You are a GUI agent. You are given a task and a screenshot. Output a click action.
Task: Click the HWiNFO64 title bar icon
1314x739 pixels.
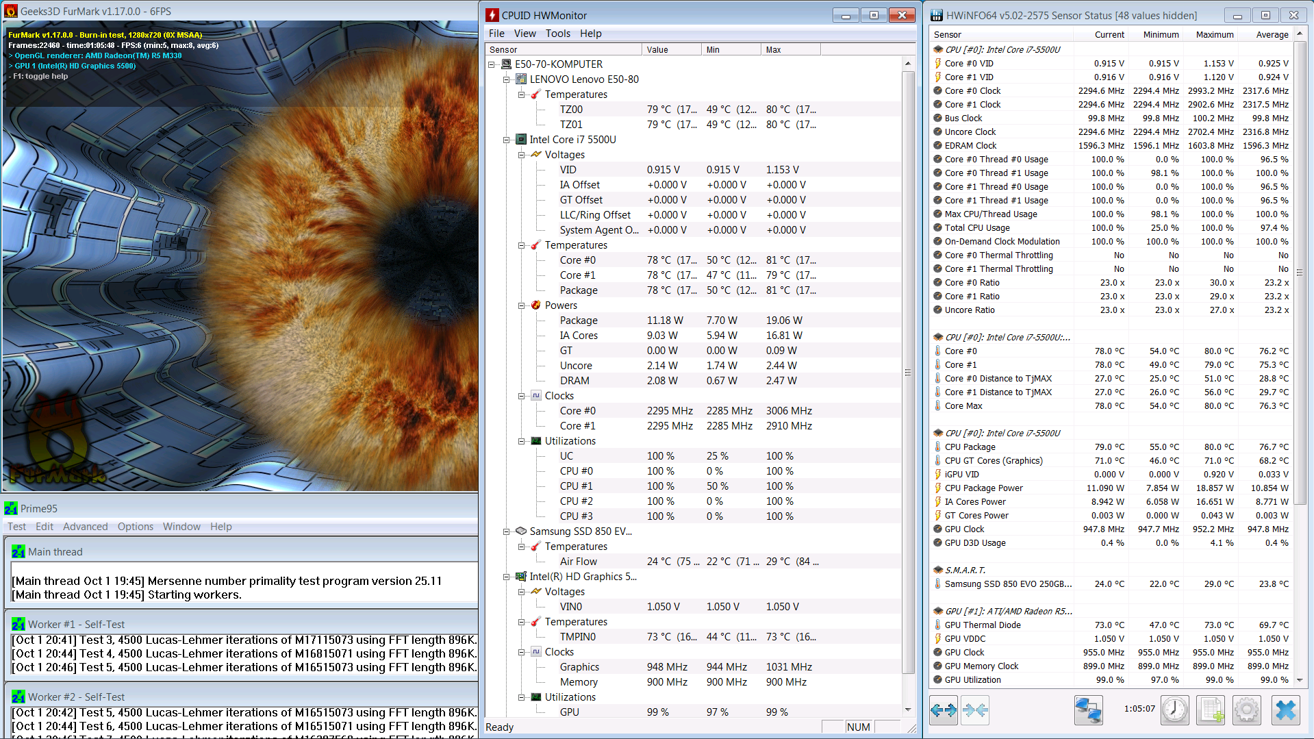pos(936,15)
